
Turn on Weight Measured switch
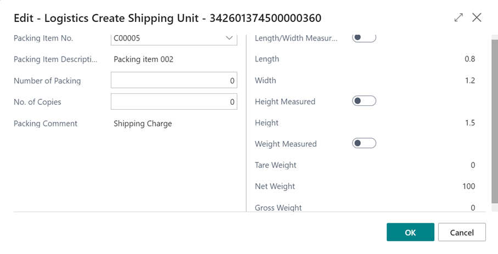point(364,143)
